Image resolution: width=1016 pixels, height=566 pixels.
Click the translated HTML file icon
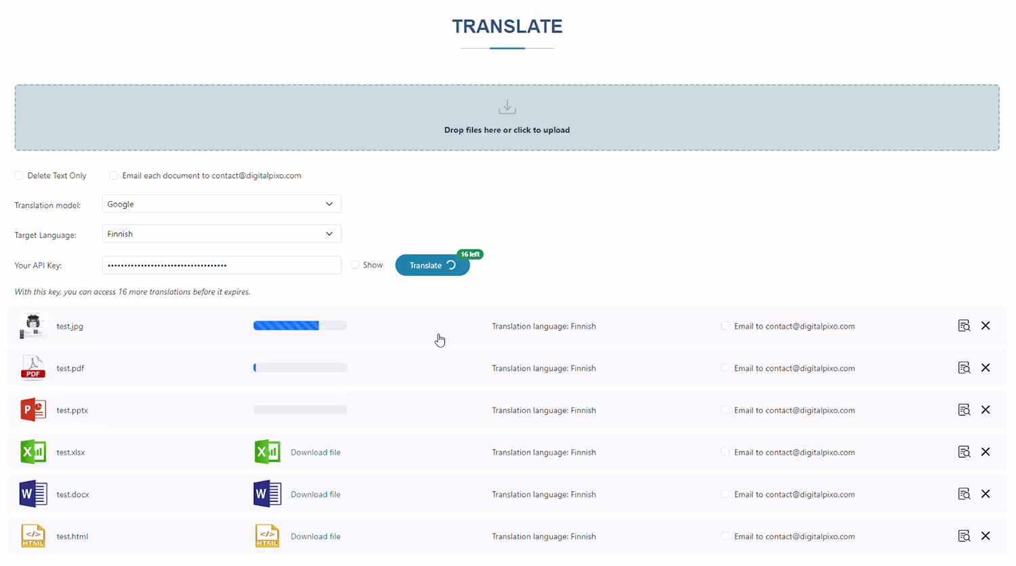pos(267,536)
